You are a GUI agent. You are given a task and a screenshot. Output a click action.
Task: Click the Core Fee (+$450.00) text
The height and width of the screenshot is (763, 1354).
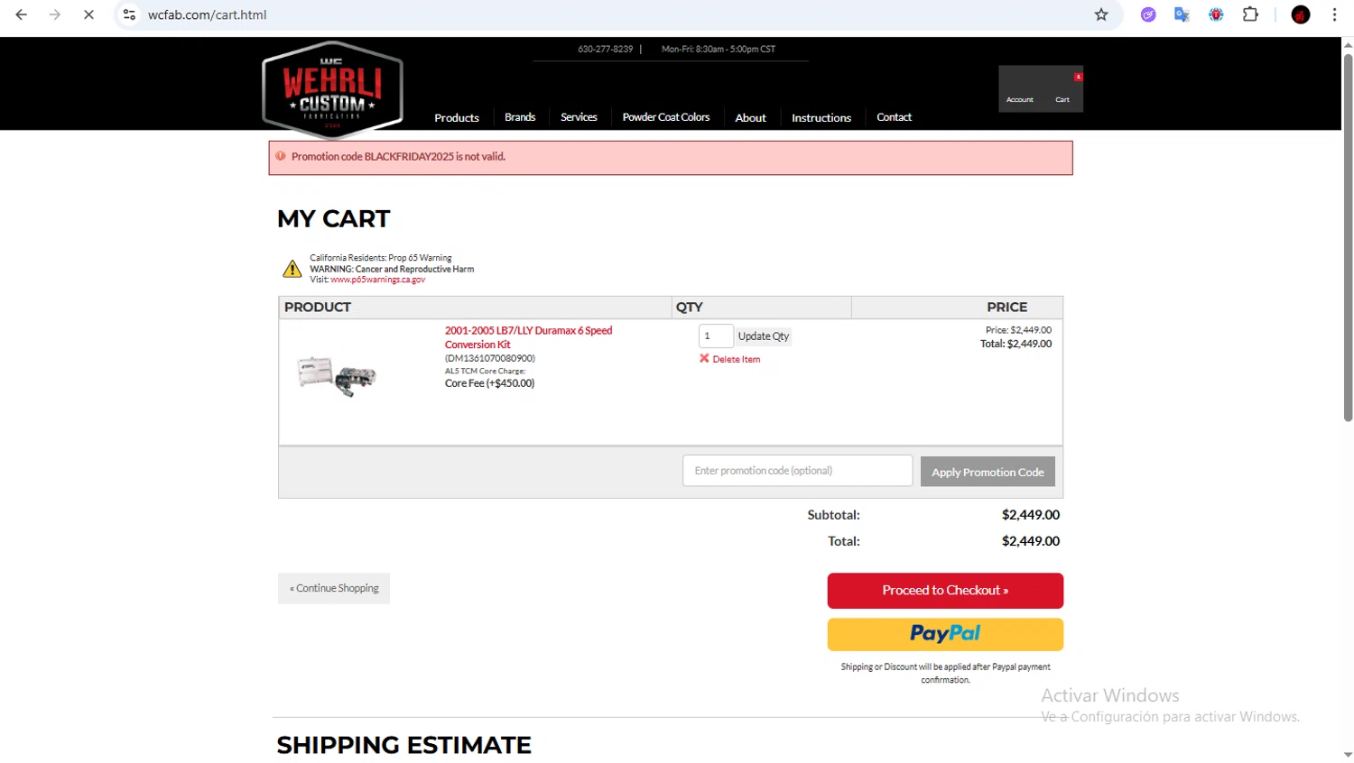pos(489,383)
